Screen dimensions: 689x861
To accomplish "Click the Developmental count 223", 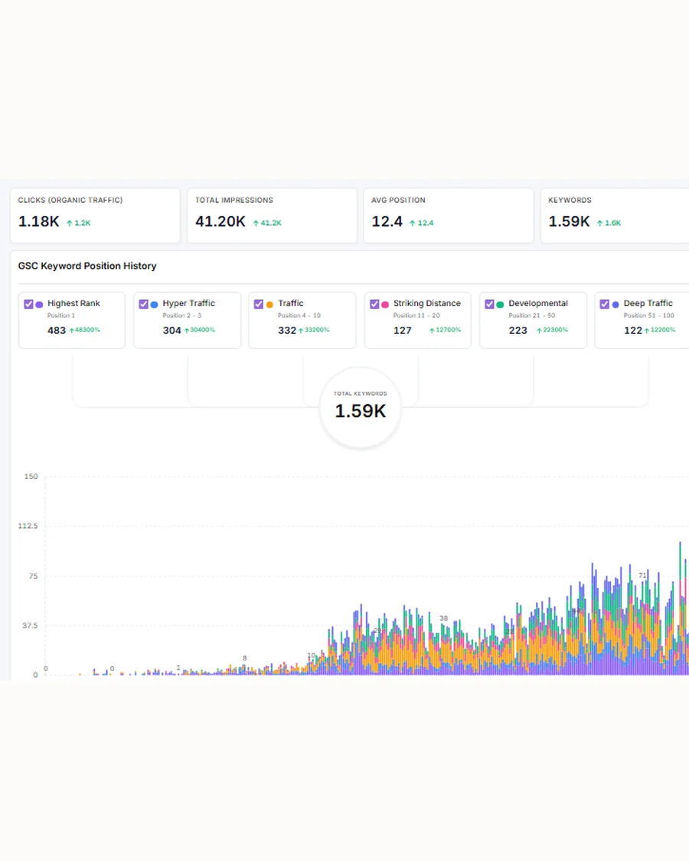I will (518, 330).
